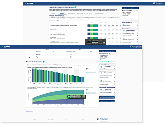Toggle Schwerer Verlauf switch in back window
This screenshot has width=165, height=124.
tap(124, 38)
